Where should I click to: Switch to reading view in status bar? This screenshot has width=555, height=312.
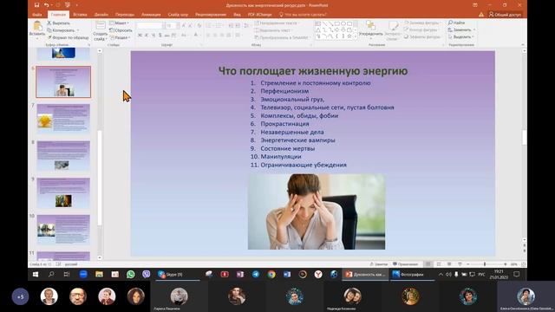[x=449, y=264]
